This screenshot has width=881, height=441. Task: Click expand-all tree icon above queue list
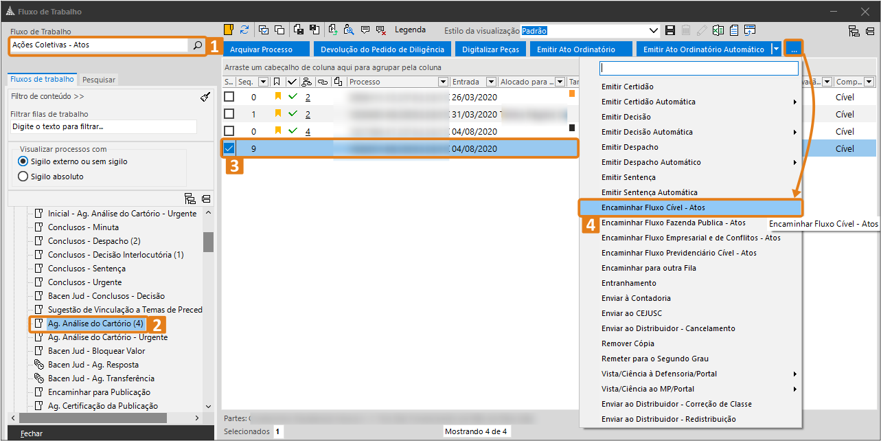click(190, 199)
